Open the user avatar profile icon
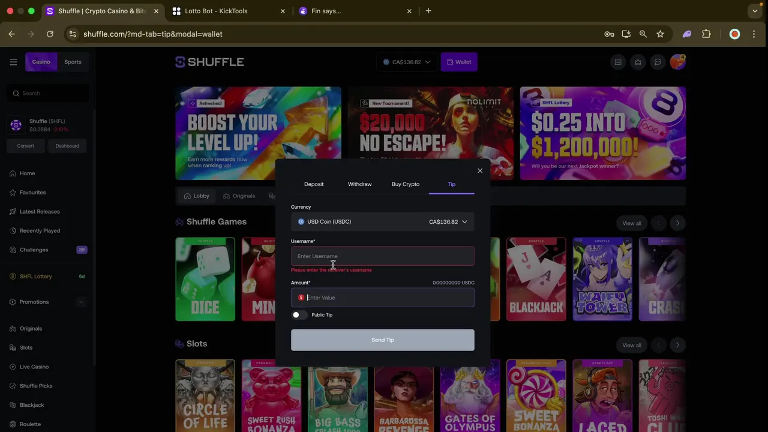 coord(677,62)
